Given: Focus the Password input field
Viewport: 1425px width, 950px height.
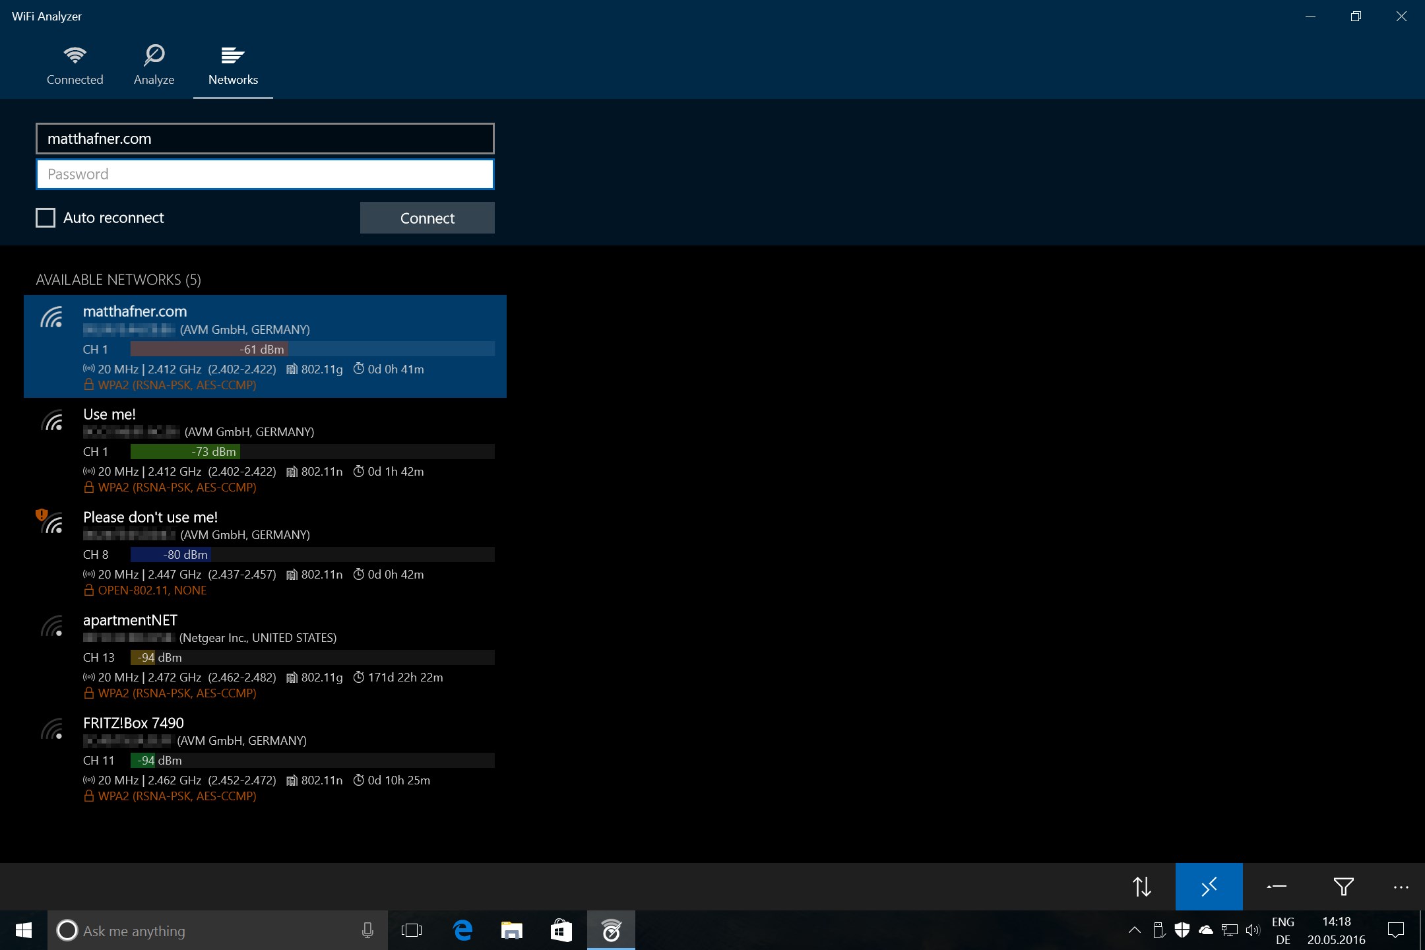Looking at the screenshot, I should point(264,174).
